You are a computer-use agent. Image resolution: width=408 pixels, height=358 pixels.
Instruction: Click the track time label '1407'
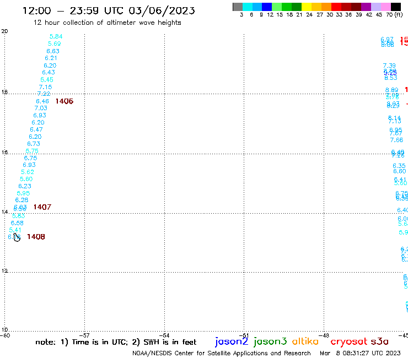tap(42, 207)
